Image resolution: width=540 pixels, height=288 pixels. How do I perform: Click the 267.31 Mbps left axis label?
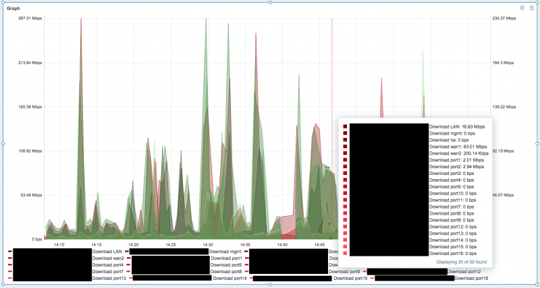click(x=30, y=18)
